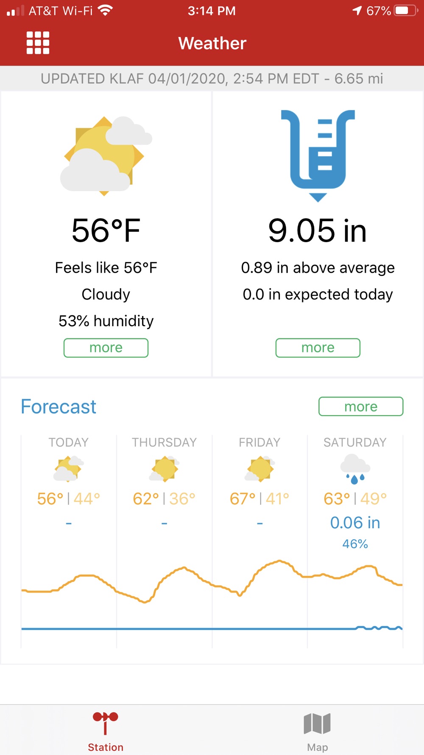Expand the Forecast with more button
Viewport: 424px width, 755px height.
pos(361,406)
